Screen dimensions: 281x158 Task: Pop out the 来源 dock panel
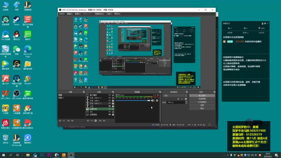113,92
